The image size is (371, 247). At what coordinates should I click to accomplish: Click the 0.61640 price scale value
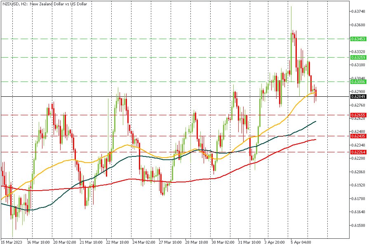[x=358, y=212]
